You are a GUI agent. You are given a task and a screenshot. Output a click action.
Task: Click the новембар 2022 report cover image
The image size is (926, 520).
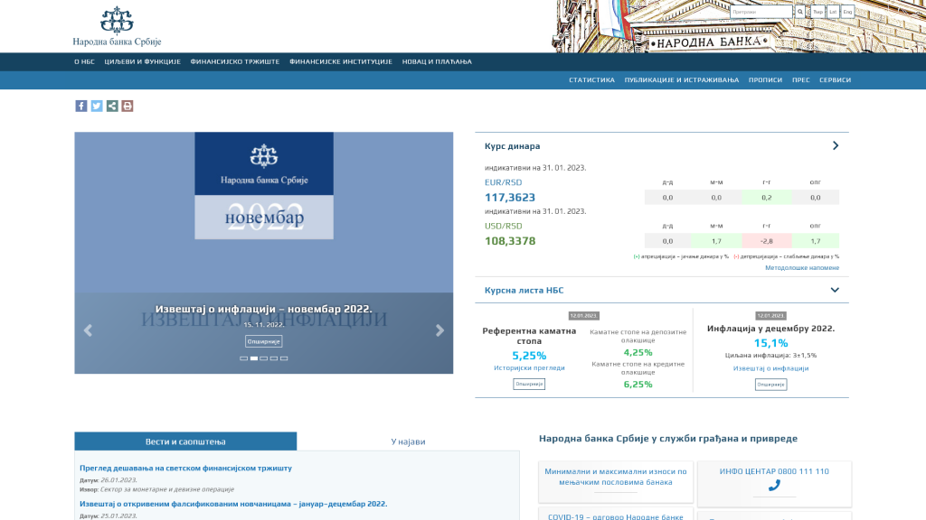(x=264, y=186)
